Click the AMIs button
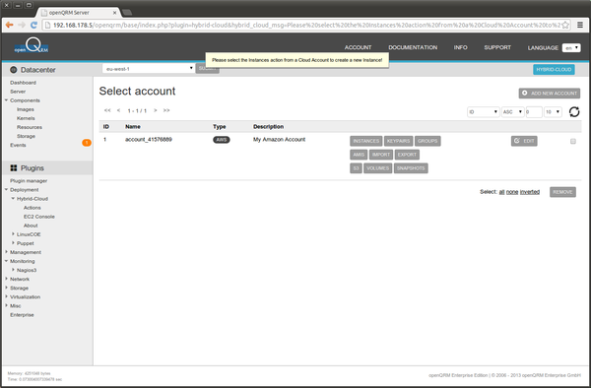Image resolution: width=591 pixels, height=388 pixels. pyautogui.click(x=359, y=155)
